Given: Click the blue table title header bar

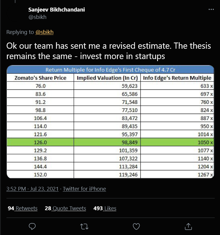Looking at the screenshot, I should tap(110, 70).
